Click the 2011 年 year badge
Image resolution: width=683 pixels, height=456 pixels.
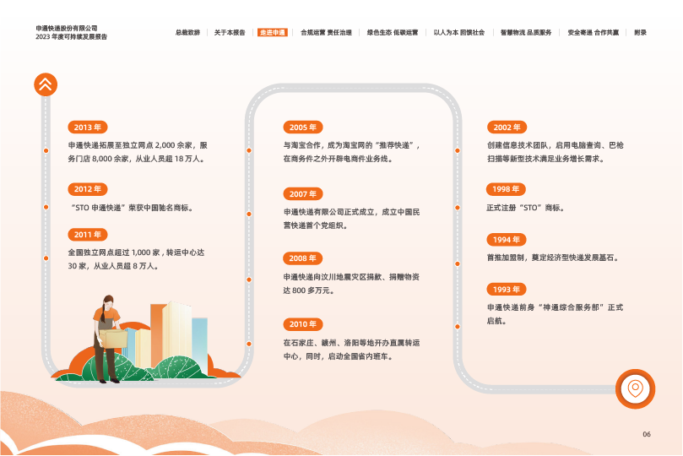click(87, 235)
